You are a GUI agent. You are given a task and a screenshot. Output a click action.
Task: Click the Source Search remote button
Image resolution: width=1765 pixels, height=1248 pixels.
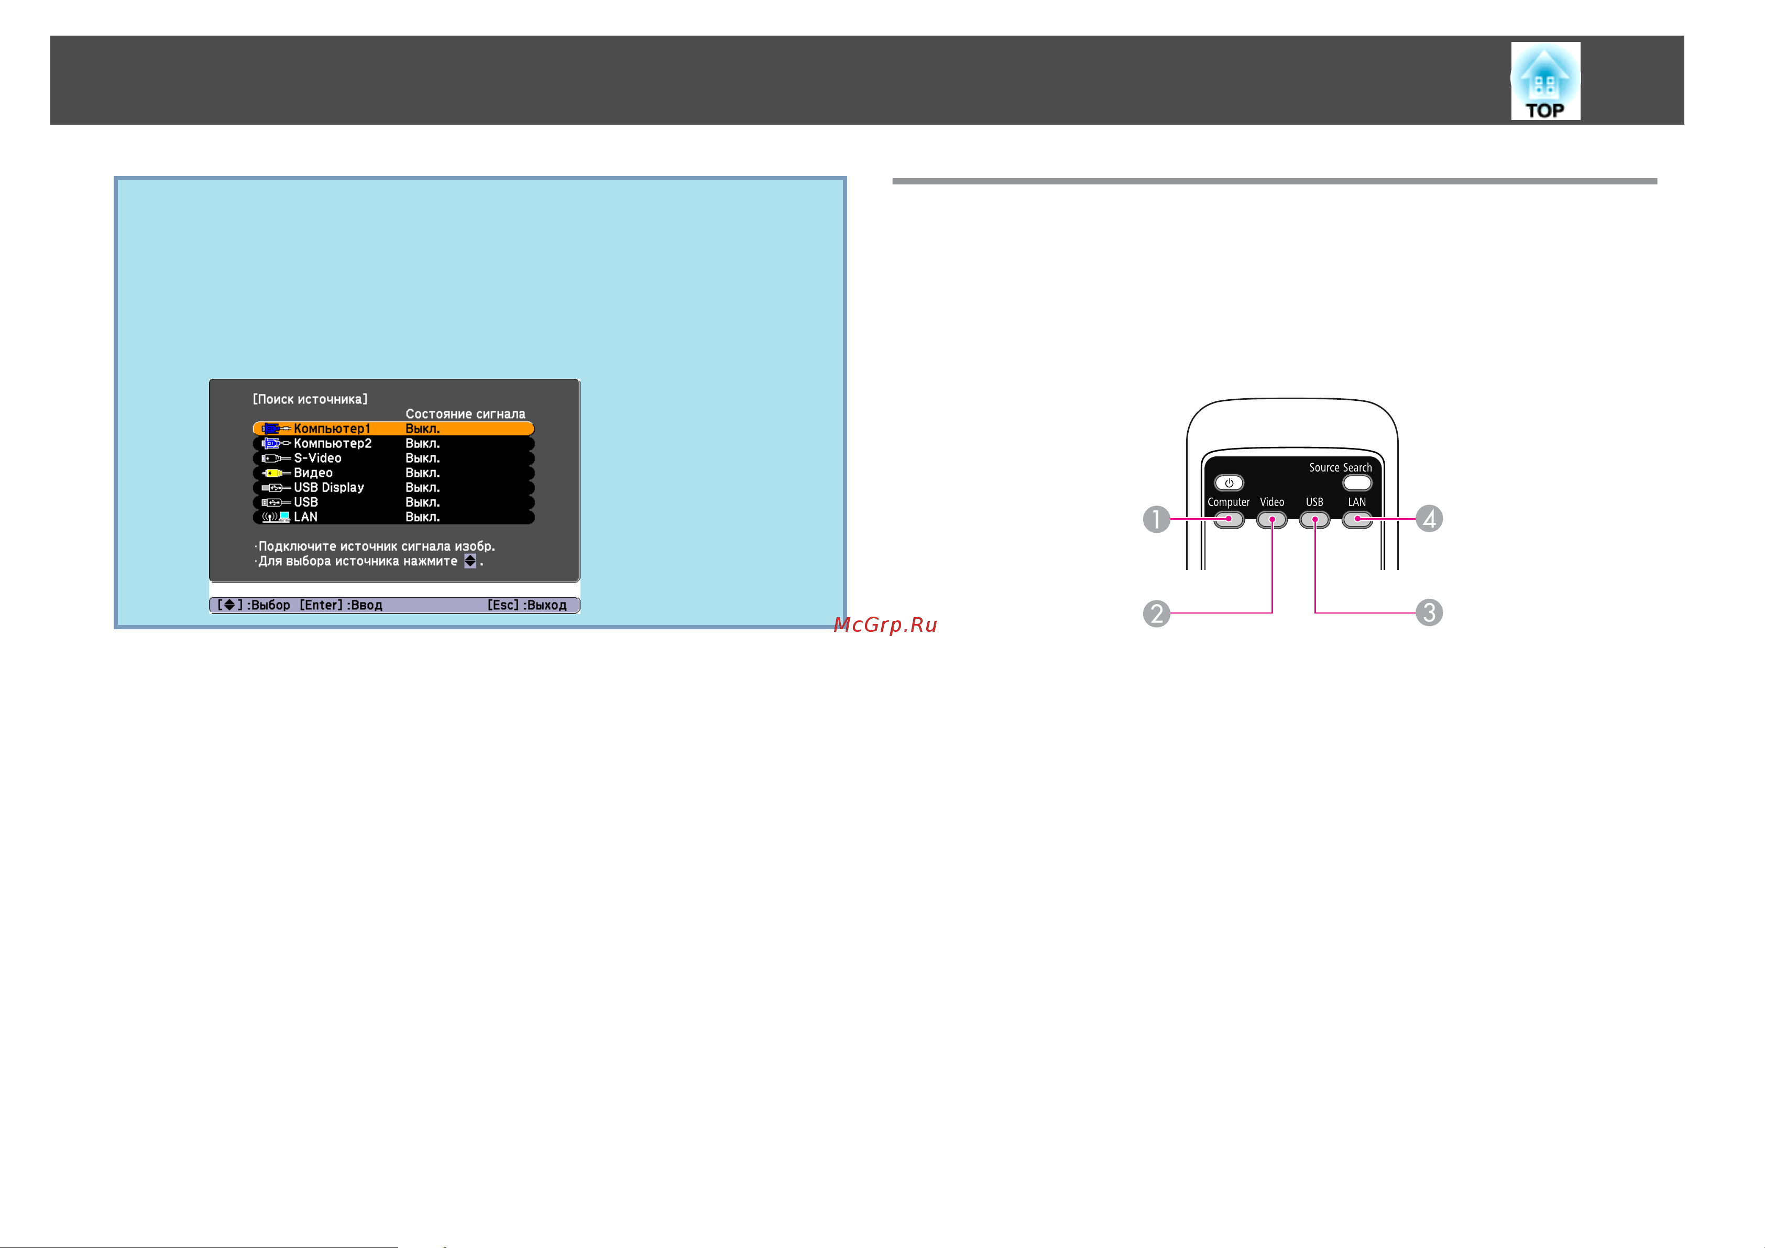point(1357,483)
